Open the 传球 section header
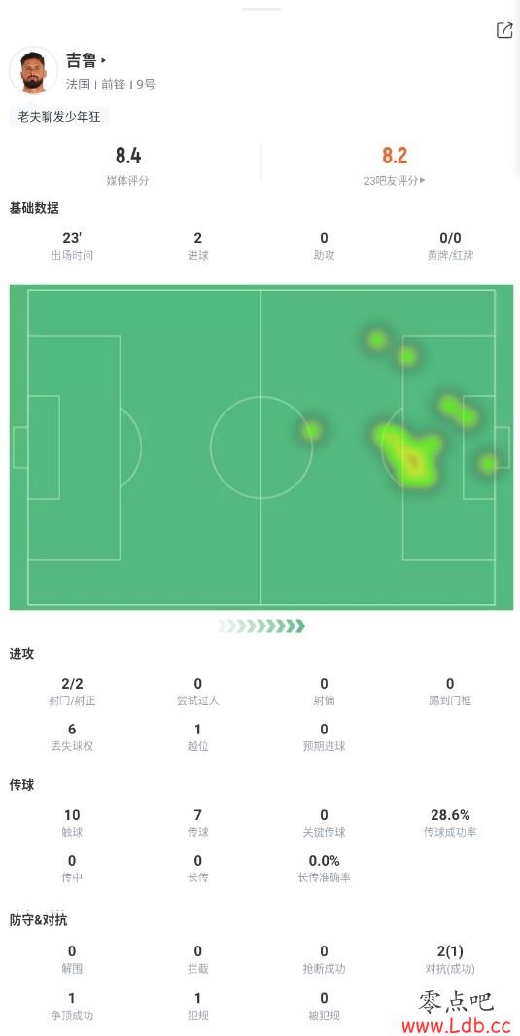520x1036 pixels. tap(21, 785)
